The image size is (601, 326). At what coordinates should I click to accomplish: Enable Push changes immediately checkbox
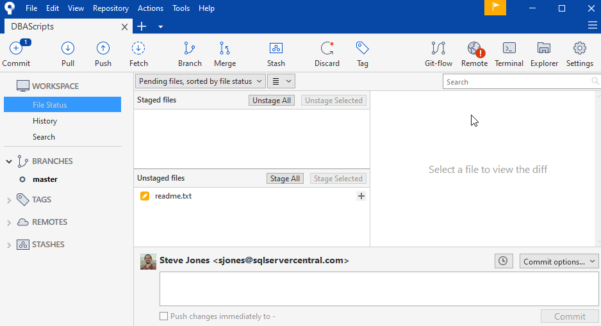[x=164, y=316]
